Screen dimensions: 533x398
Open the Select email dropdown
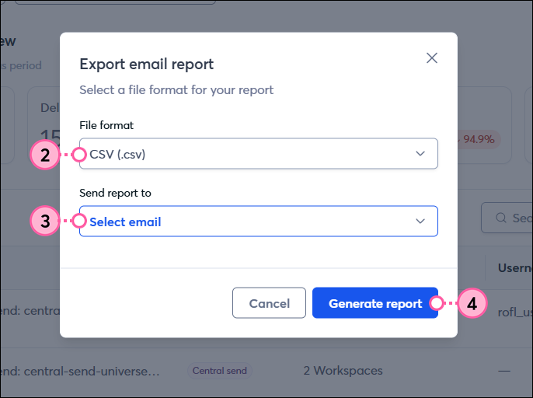[258, 221]
